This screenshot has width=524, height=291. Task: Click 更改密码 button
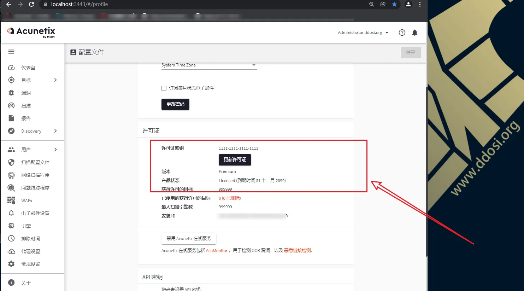175,104
